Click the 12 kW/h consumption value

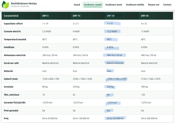pos(145,31)
